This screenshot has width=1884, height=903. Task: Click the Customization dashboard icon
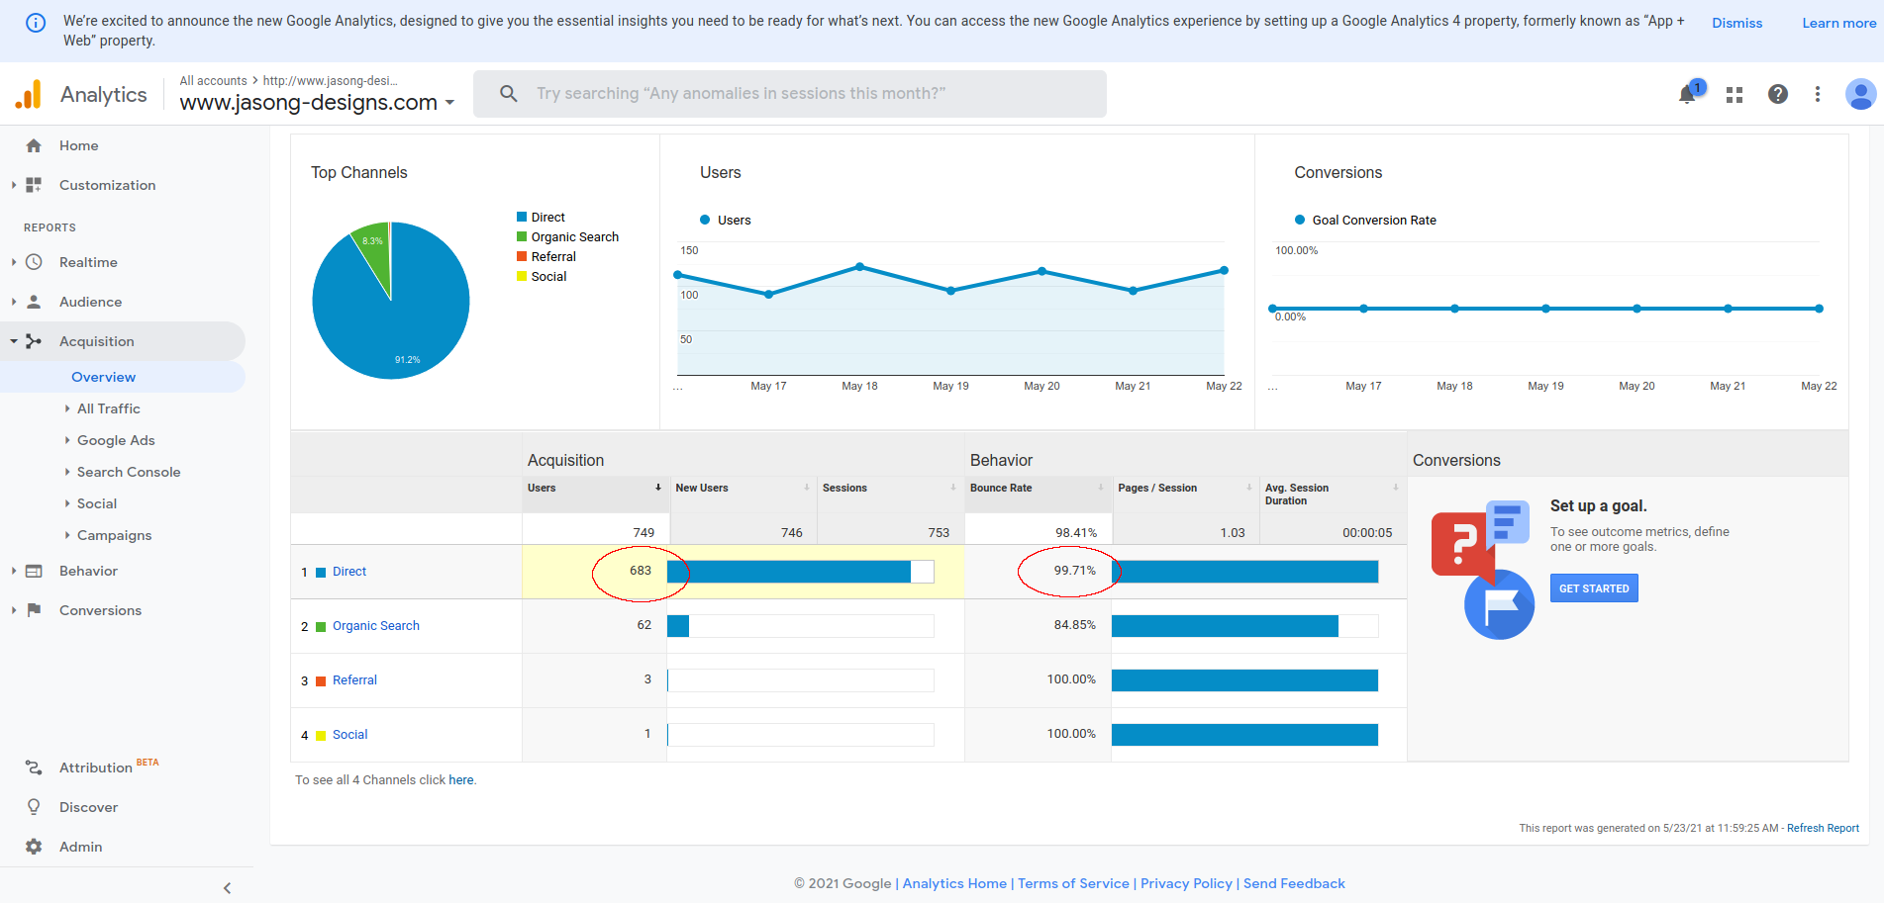tap(34, 185)
